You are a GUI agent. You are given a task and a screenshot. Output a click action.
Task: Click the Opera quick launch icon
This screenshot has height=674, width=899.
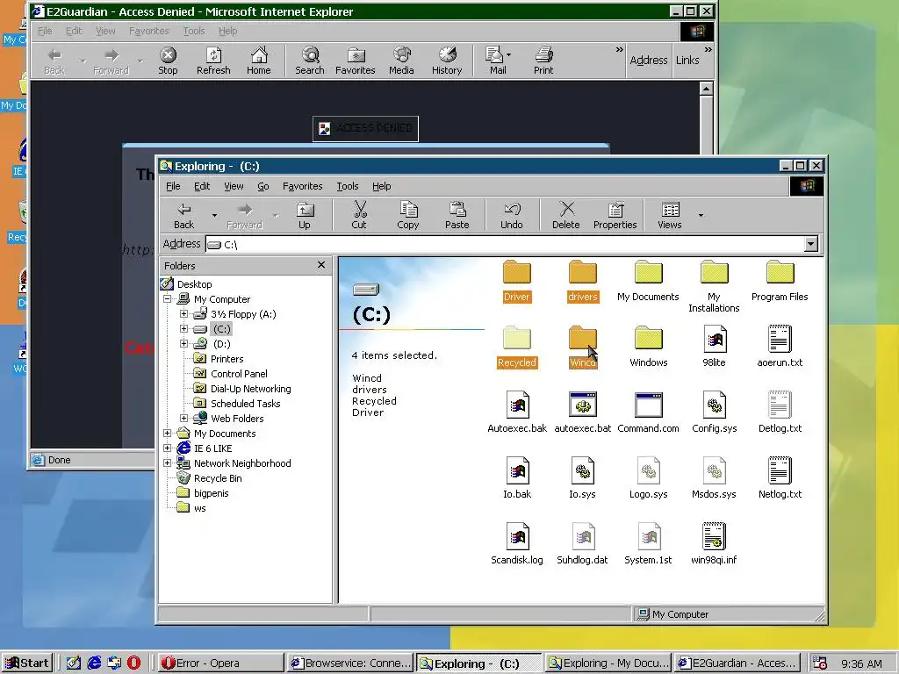tap(133, 663)
